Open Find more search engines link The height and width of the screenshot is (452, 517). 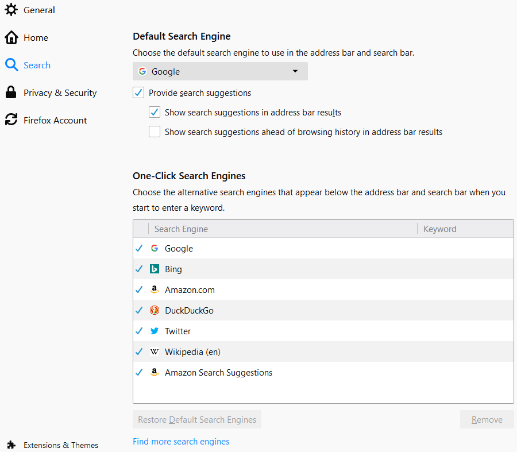[x=181, y=442]
